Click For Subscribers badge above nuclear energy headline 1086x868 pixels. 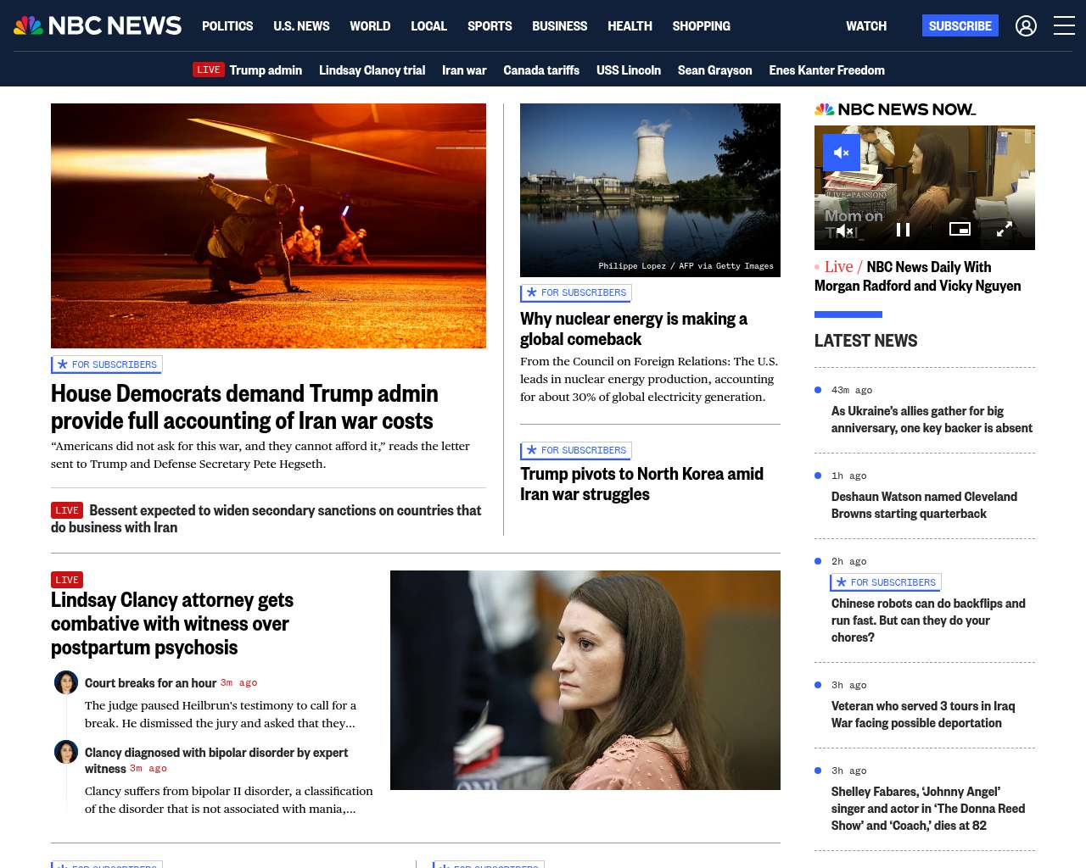tap(576, 292)
